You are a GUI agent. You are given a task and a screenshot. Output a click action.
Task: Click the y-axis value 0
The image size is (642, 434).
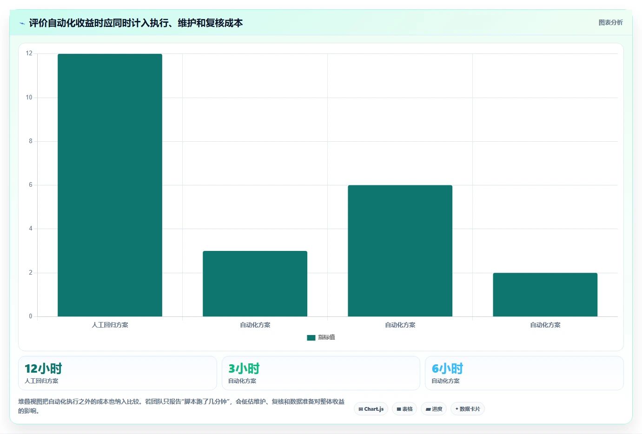pos(31,316)
